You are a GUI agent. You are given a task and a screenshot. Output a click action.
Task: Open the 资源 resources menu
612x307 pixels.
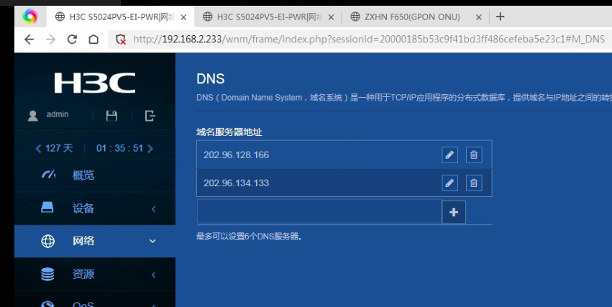point(95,274)
